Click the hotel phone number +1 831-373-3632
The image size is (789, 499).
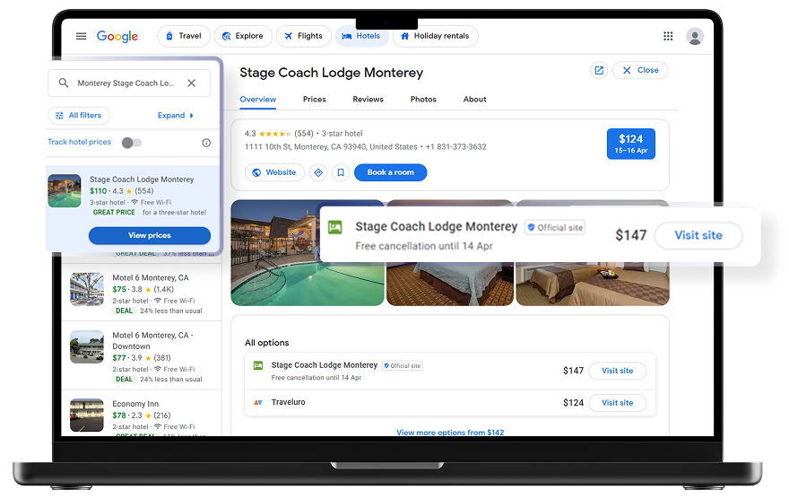coord(455,147)
